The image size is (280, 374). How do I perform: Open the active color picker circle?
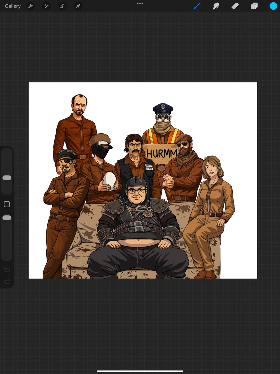[273, 6]
